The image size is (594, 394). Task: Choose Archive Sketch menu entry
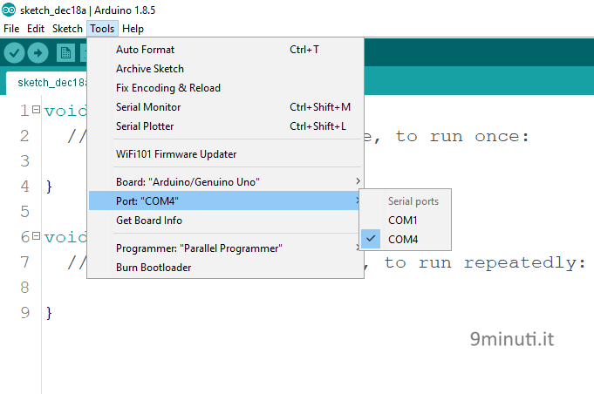225,69
